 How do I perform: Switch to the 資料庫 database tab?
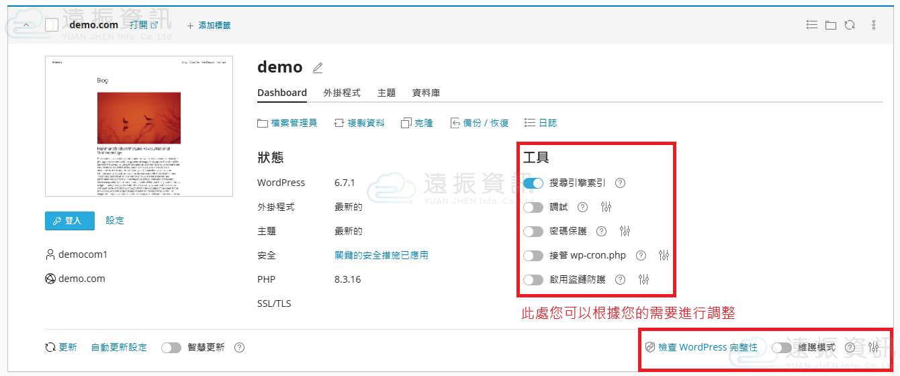pyautogui.click(x=426, y=93)
